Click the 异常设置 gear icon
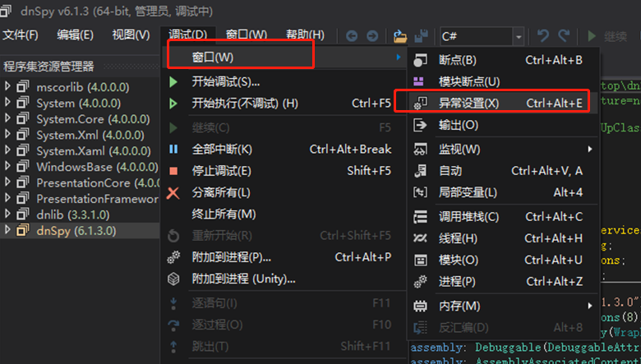 (420, 104)
